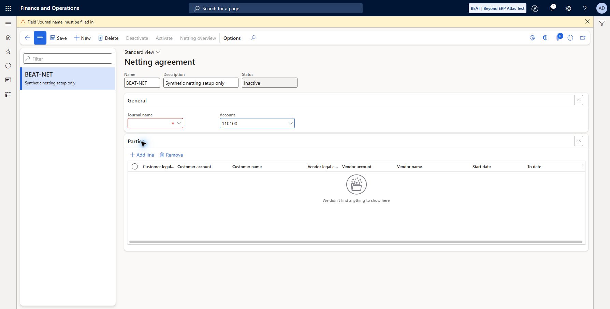Select BEAT-NET record in the list

[68, 79]
